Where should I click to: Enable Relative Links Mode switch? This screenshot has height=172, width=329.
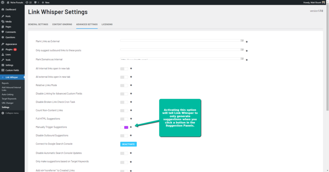(124, 86)
